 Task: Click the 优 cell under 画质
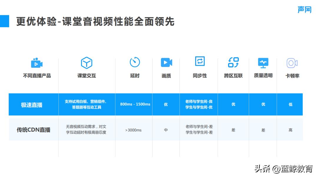click(166, 104)
